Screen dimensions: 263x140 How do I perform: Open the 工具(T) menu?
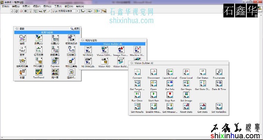58,6
